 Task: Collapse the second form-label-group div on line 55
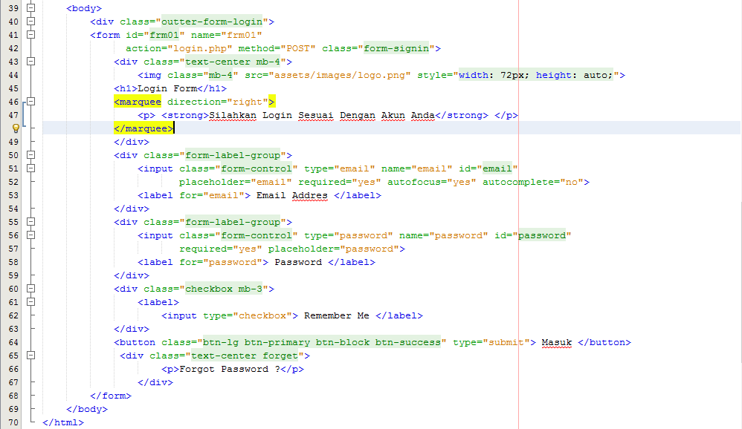pos(30,222)
